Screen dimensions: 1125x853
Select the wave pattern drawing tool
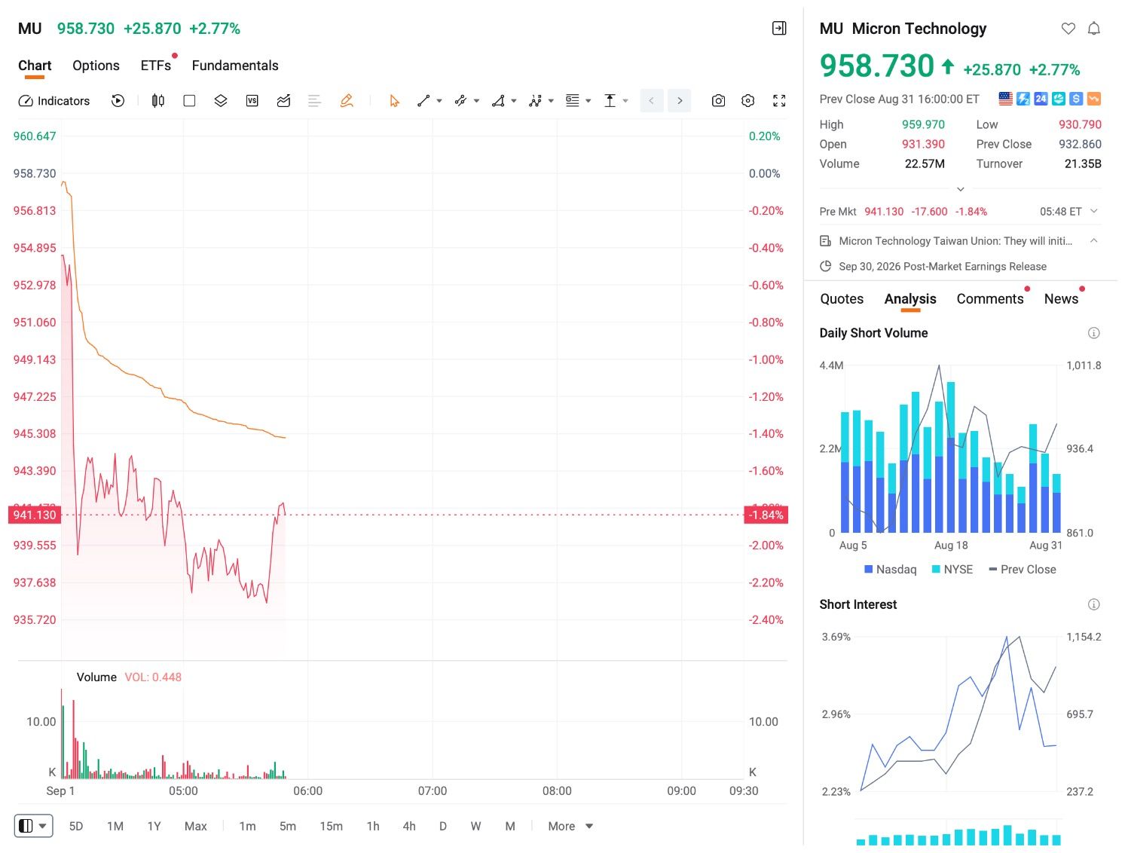point(535,101)
